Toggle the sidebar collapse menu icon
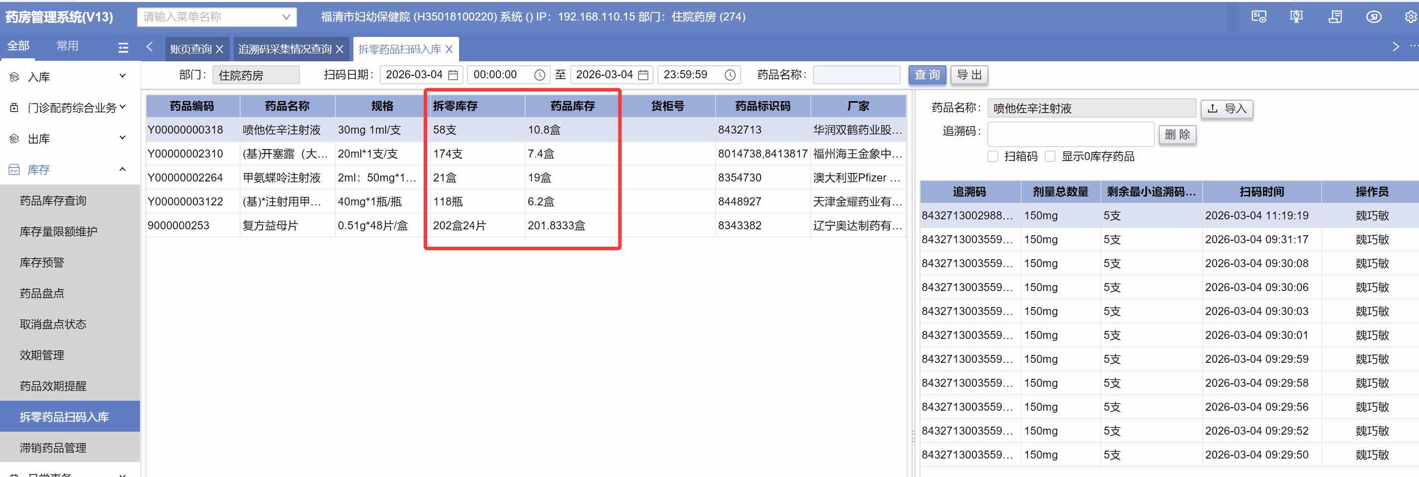Screen dimensions: 1419x477 click(x=124, y=48)
